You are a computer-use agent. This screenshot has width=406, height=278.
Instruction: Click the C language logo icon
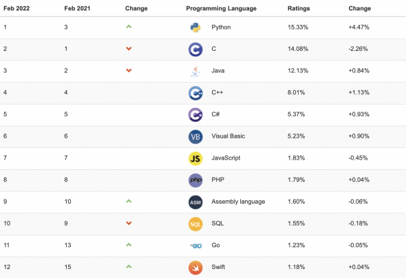pos(195,50)
